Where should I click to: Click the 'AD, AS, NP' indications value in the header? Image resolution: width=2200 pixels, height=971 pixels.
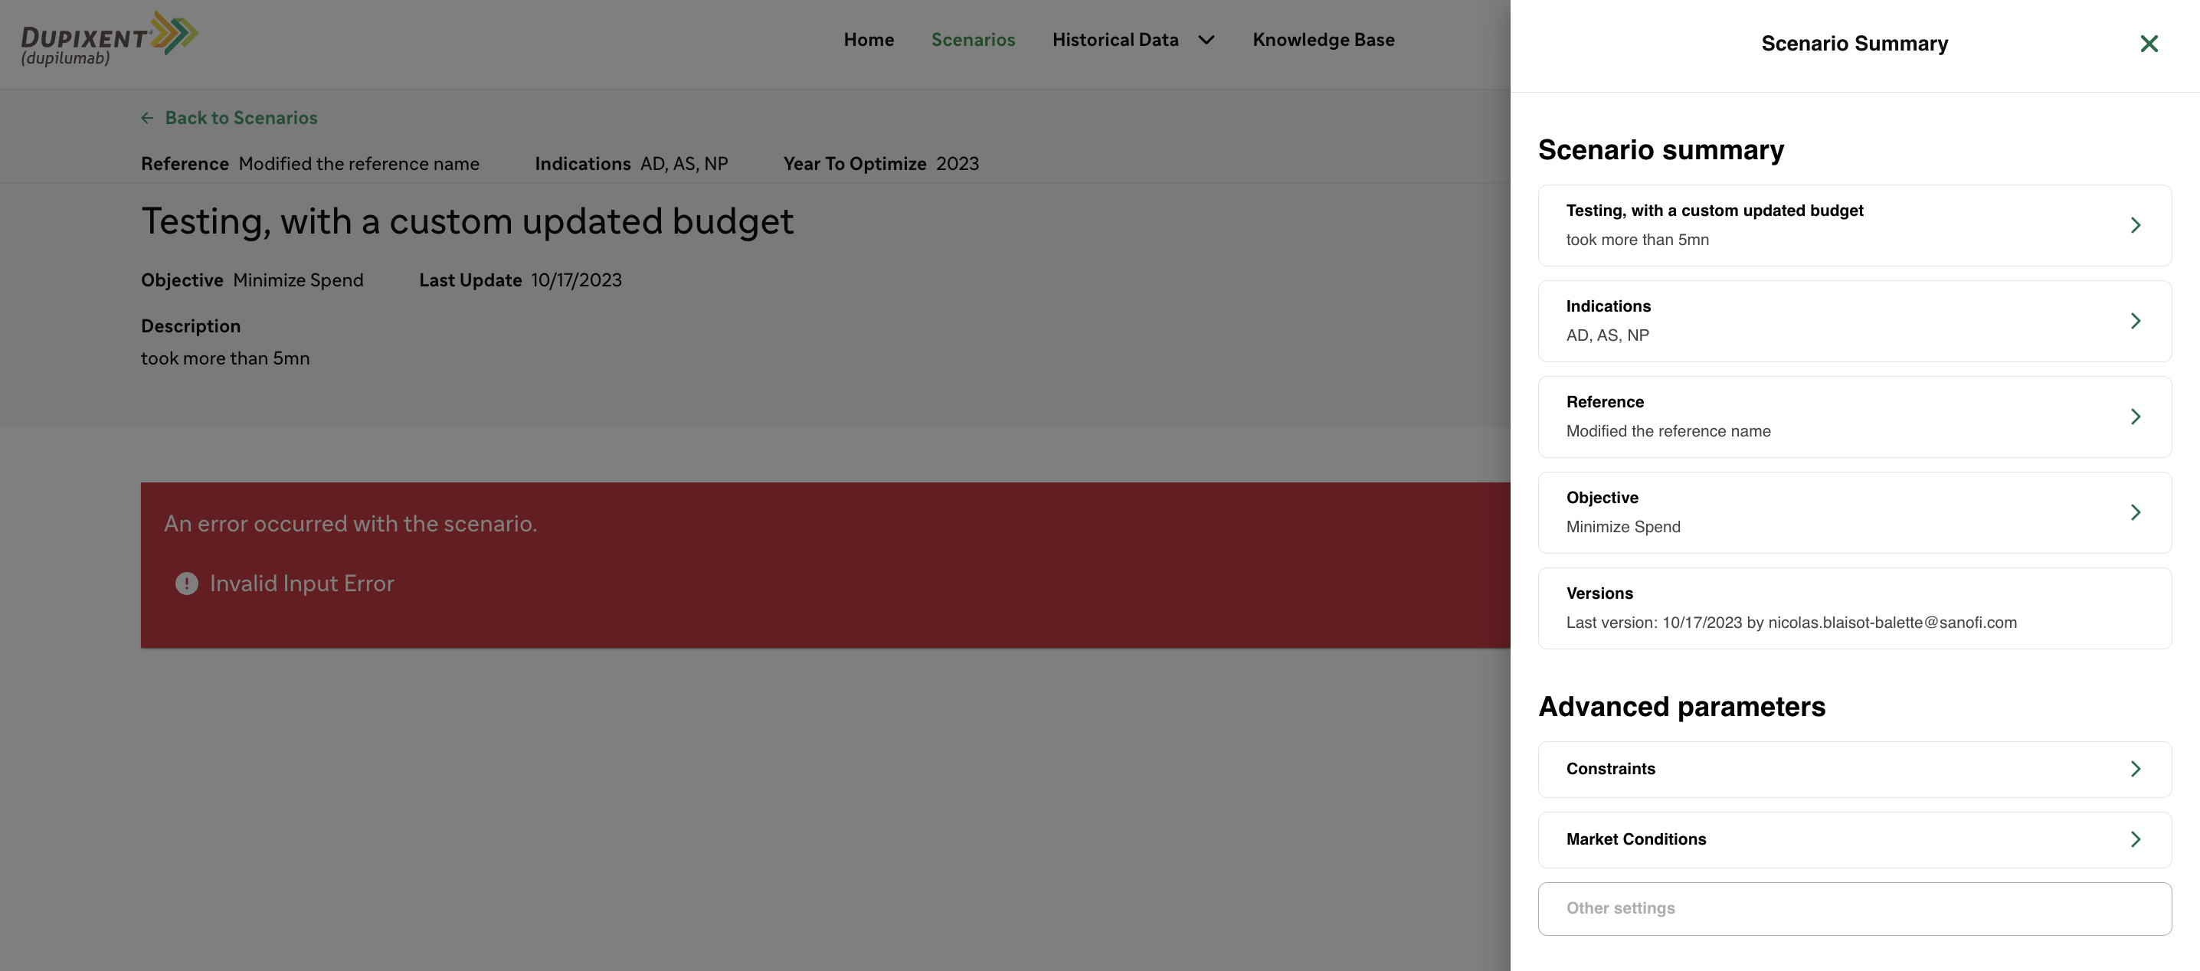[684, 164]
